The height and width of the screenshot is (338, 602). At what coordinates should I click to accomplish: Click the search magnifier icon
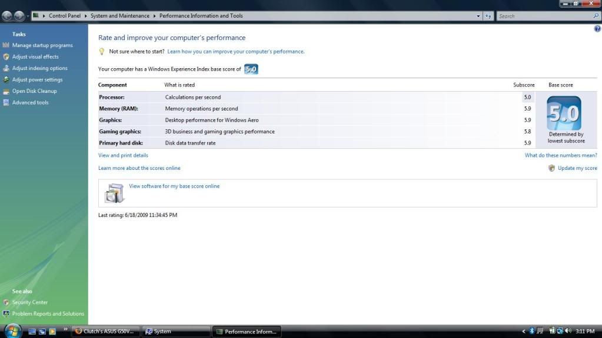[x=596, y=16]
